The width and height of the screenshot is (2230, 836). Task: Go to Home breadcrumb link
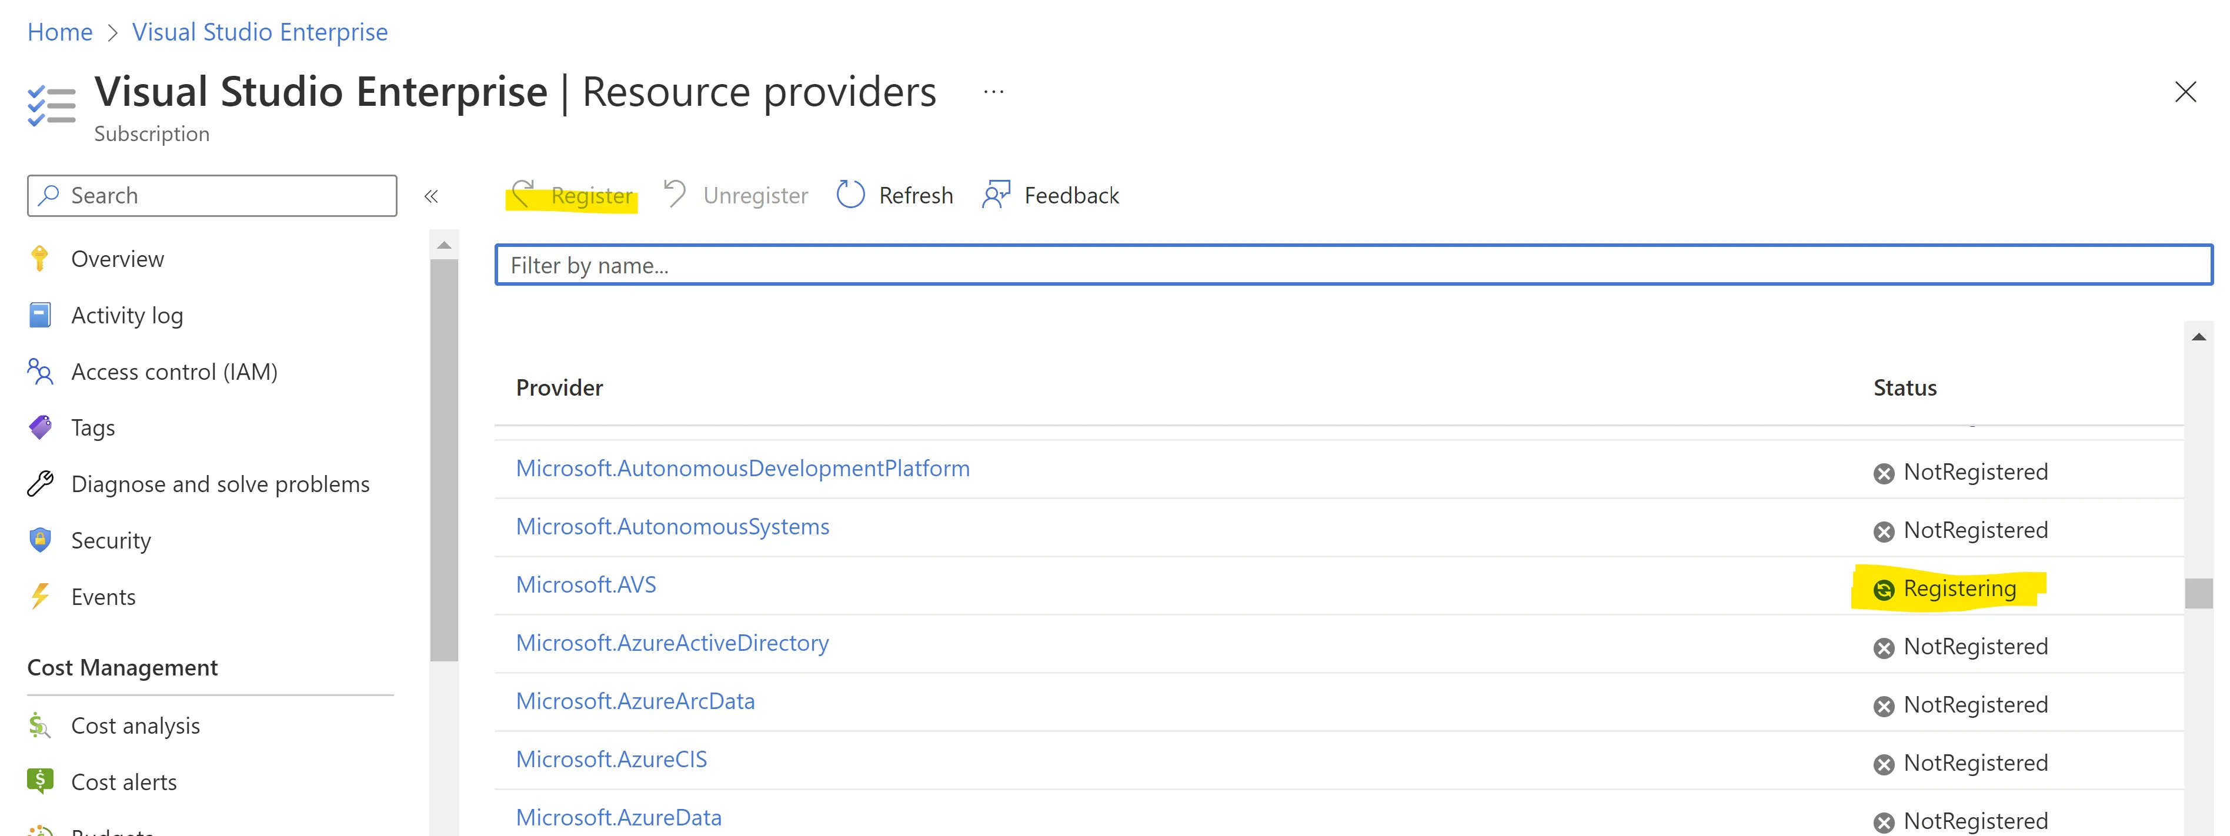(60, 32)
